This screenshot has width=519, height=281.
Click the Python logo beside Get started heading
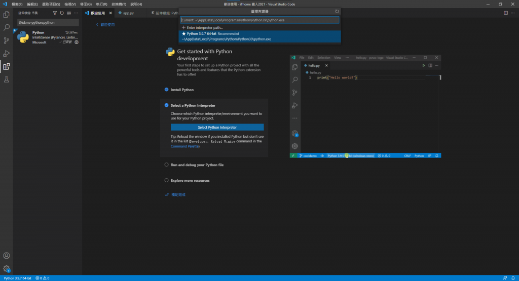coord(170,52)
